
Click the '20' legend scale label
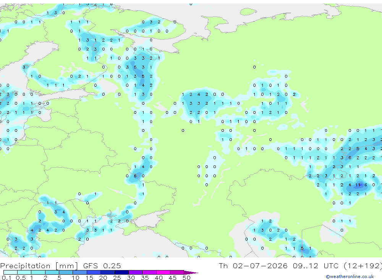point(103,278)
